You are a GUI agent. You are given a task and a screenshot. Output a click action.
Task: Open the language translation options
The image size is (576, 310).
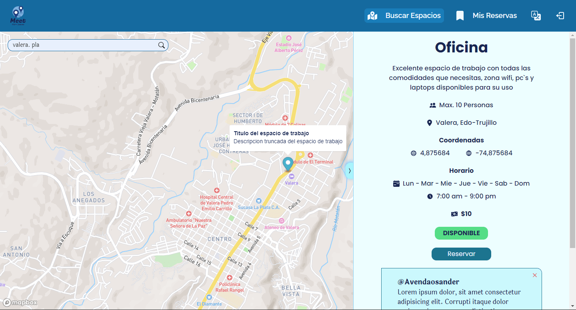[536, 16]
